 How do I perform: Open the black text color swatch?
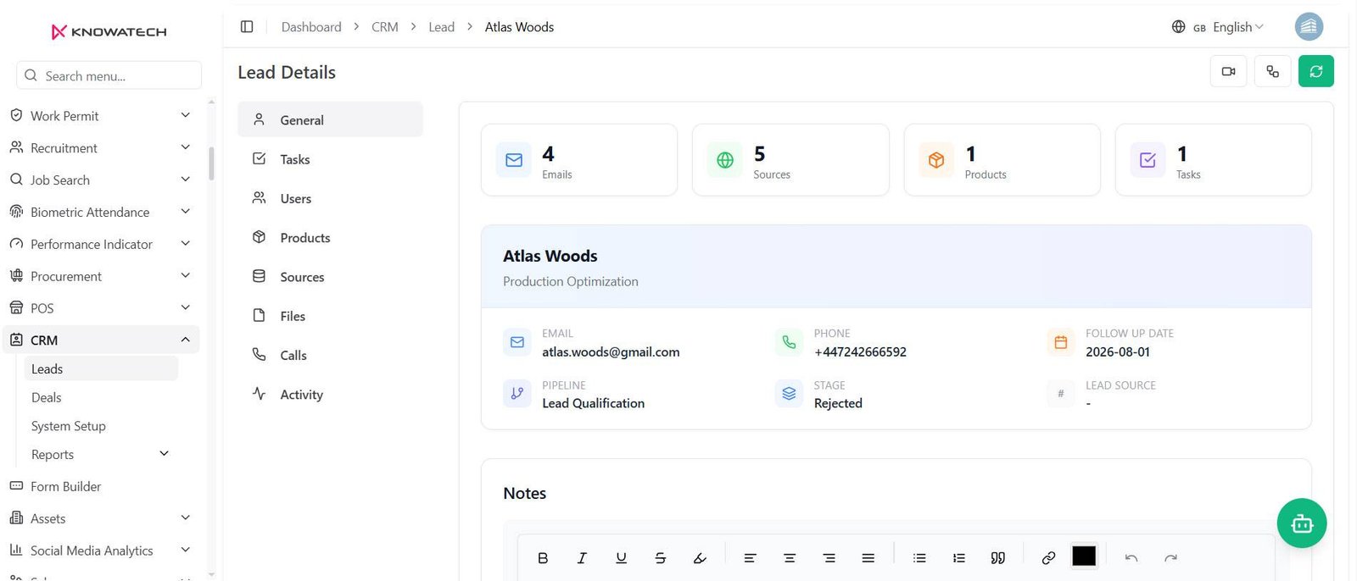pos(1084,556)
